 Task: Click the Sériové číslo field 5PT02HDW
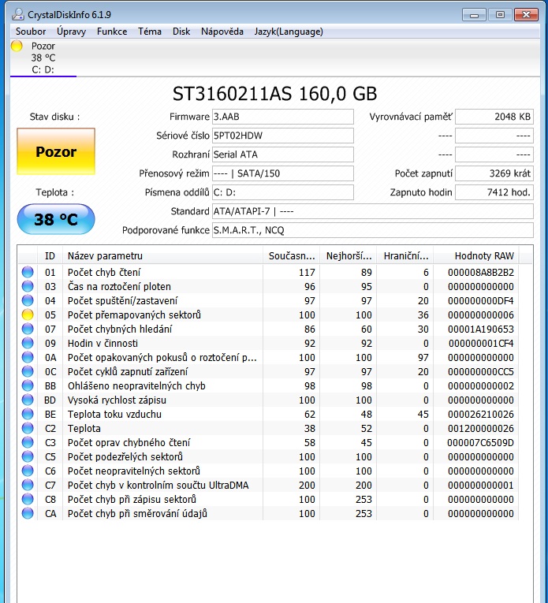tap(282, 136)
